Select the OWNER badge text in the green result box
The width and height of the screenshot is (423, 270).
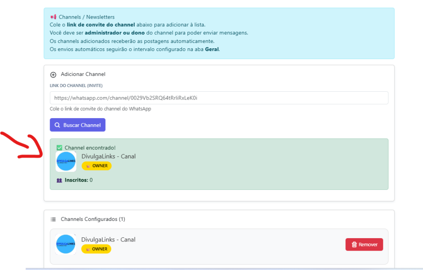tap(100, 166)
